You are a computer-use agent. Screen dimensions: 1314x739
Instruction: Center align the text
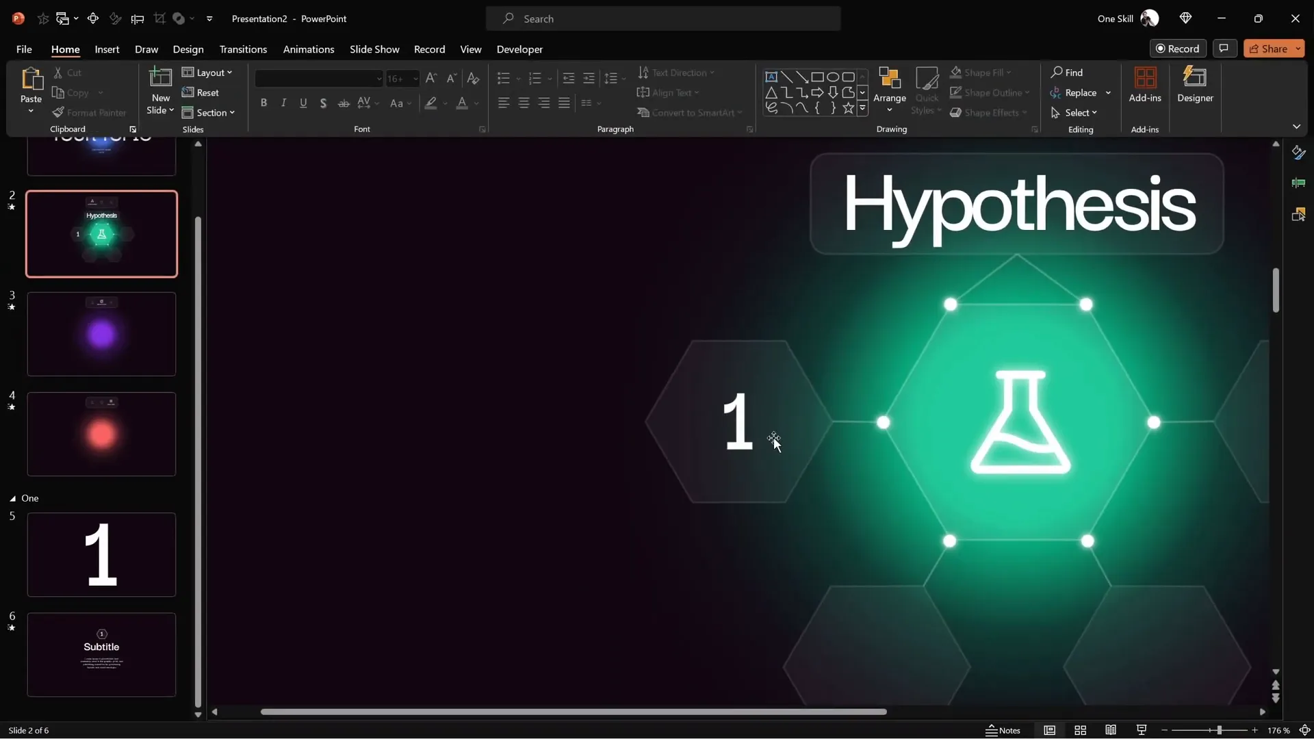(524, 103)
